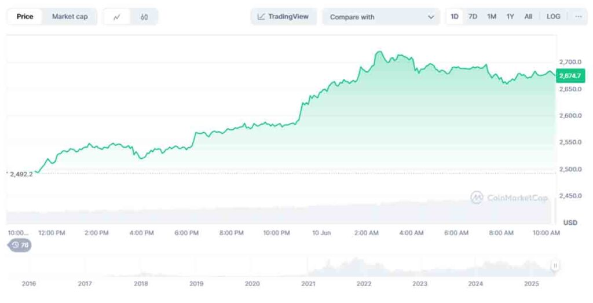Toggle the LOG scale option

(x=553, y=17)
